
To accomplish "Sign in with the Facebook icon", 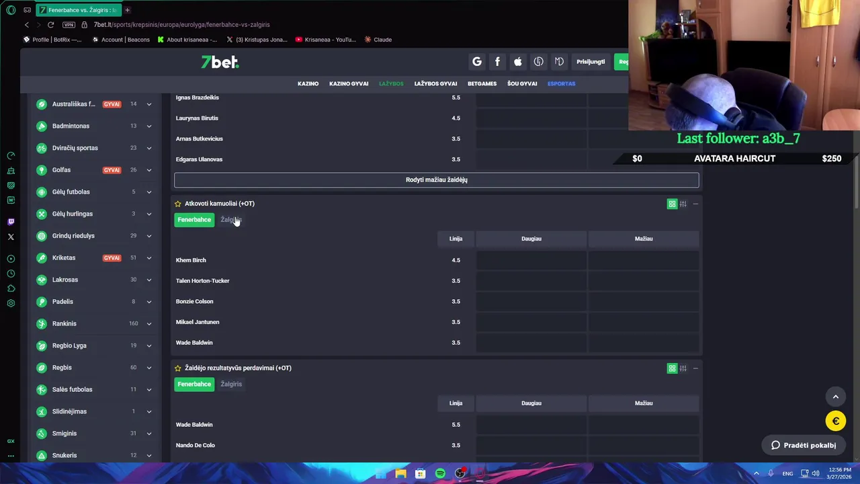I will (497, 62).
